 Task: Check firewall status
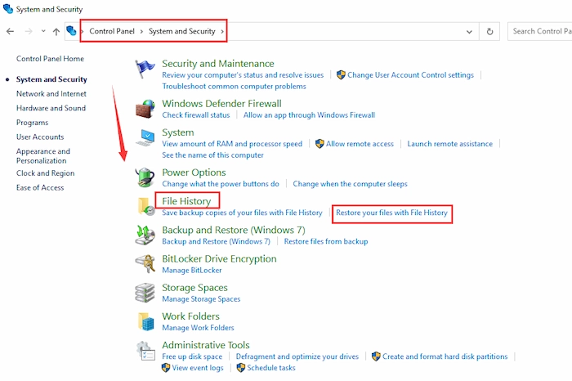196,115
